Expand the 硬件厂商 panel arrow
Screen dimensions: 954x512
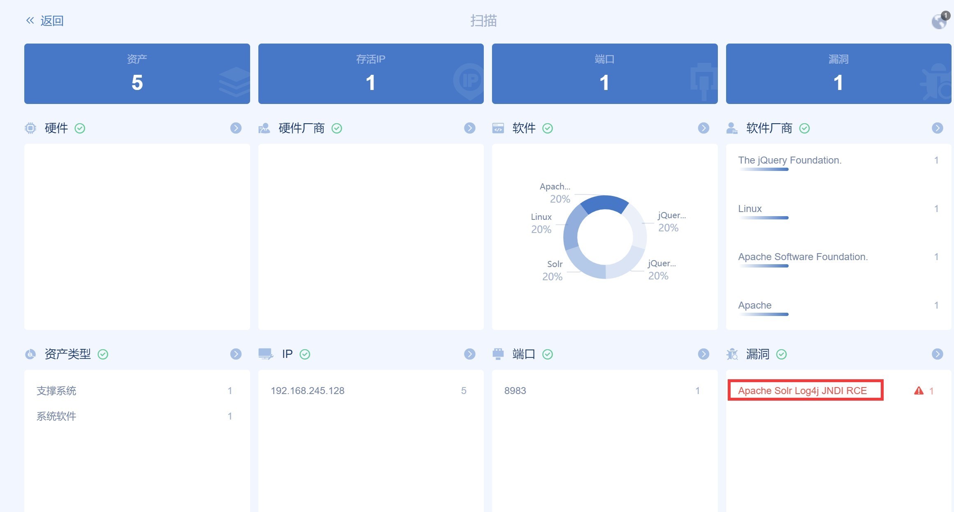469,128
